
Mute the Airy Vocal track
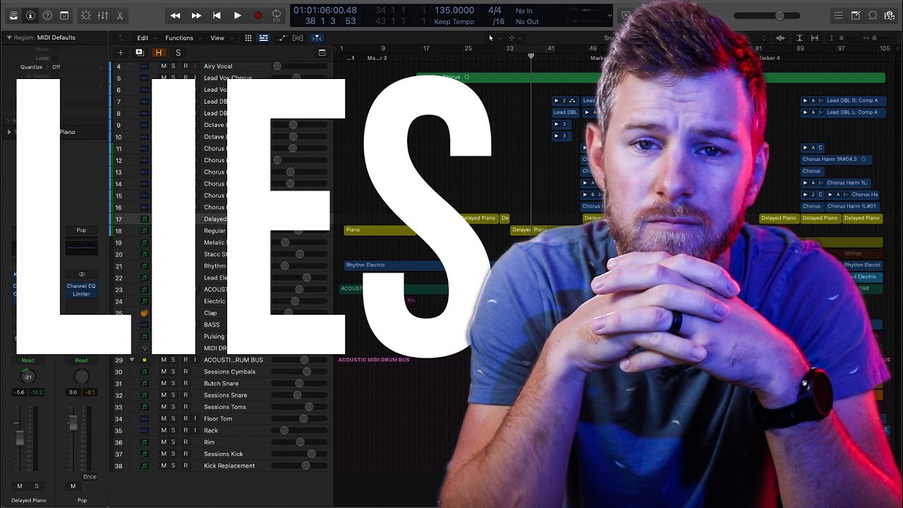coord(164,66)
